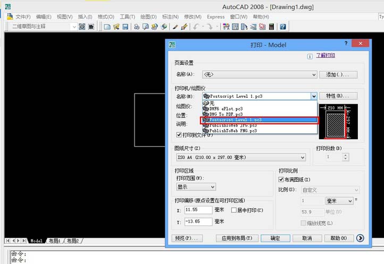Open the 毫米 units dropdown in 打印比例
Image resolution: width=384 pixels, height=264 pixels.
pyautogui.click(x=339, y=201)
